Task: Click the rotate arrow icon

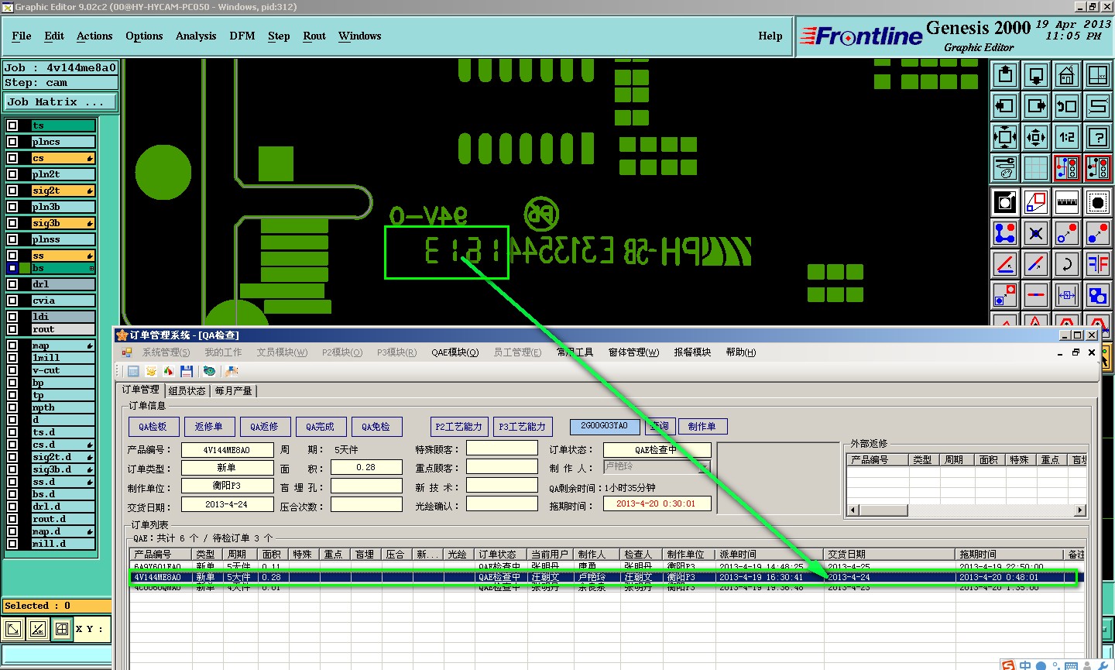Action: pos(1067,264)
